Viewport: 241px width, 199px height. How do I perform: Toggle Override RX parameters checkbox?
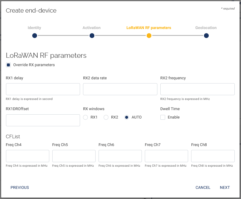click(x=8, y=65)
